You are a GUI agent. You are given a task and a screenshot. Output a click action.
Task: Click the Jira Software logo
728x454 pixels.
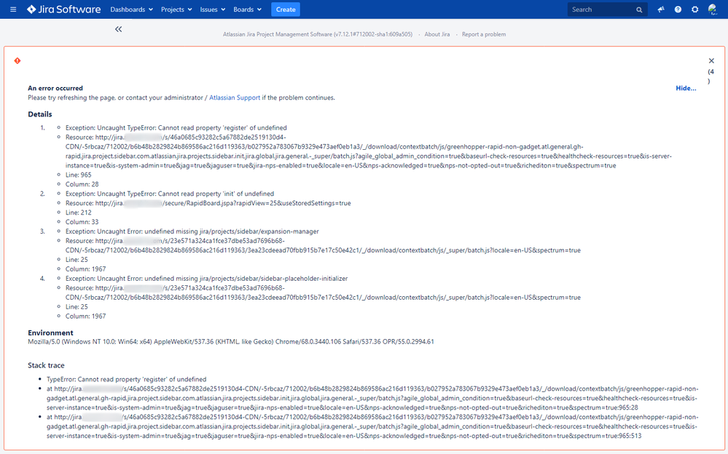(x=63, y=9)
